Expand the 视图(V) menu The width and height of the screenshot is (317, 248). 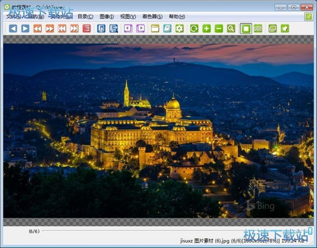click(128, 16)
